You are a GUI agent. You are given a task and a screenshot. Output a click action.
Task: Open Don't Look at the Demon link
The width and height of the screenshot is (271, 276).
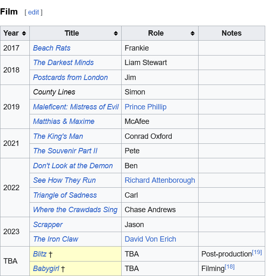click(73, 166)
